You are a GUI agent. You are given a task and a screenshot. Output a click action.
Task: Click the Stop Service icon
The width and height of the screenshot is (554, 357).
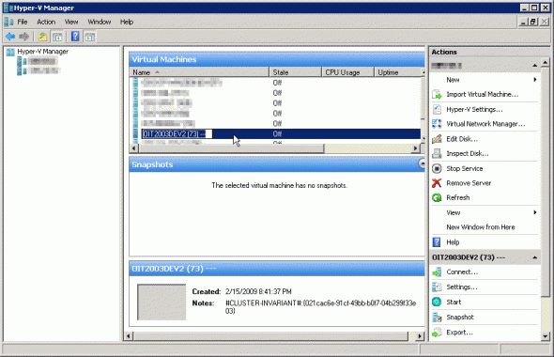[x=437, y=168]
